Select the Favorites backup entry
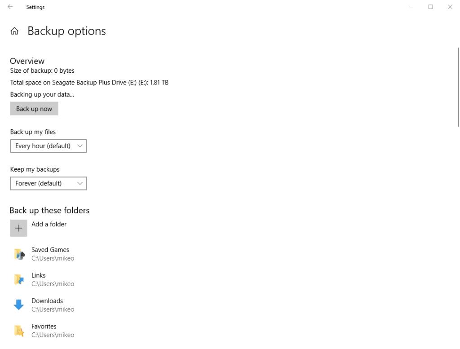Image resolution: width=460 pixels, height=349 pixels. (44, 330)
